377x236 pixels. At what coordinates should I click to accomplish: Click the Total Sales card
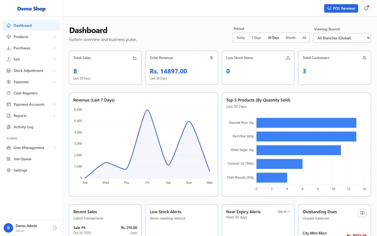click(105, 68)
